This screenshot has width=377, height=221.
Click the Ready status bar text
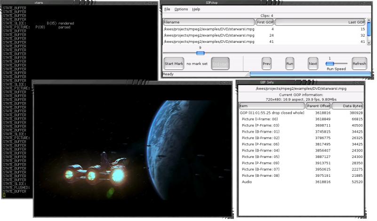point(168,74)
